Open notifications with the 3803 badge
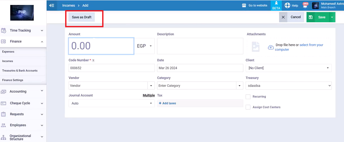This screenshot has height=142, width=344. [x=305, y=5]
